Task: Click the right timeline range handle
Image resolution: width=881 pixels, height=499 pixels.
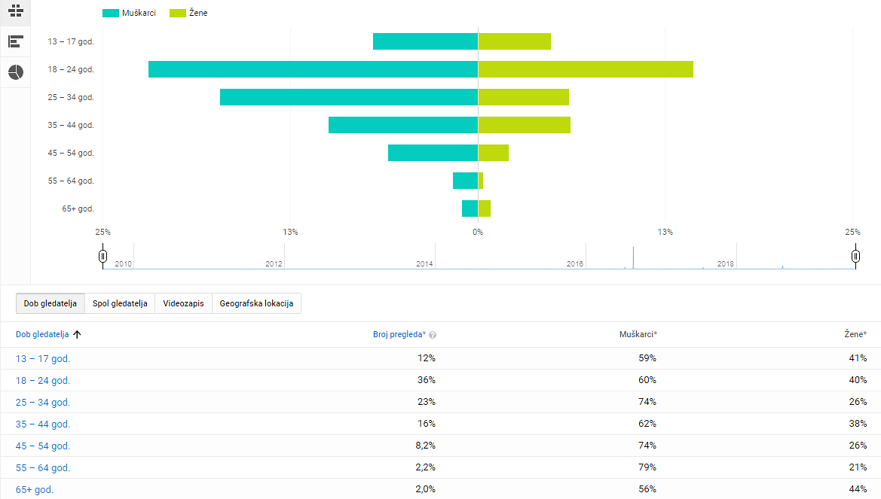Action: 855,256
